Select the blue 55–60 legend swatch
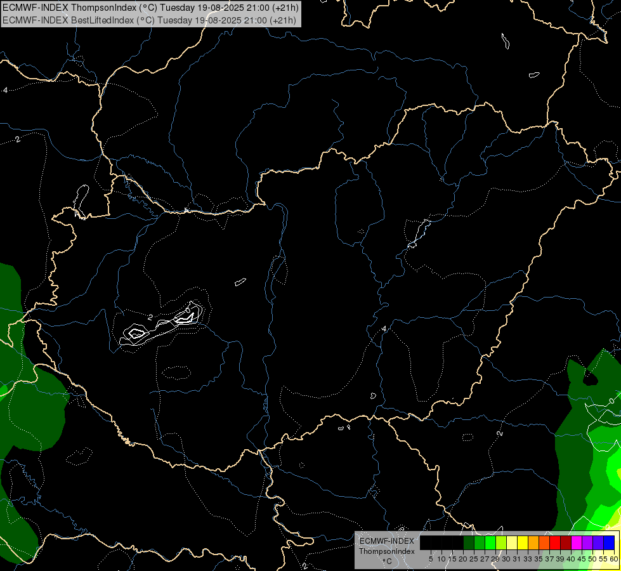The image size is (621, 571). [609, 542]
